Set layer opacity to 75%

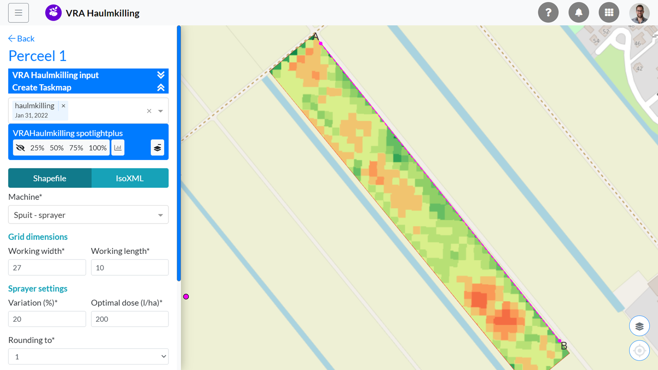pos(76,148)
